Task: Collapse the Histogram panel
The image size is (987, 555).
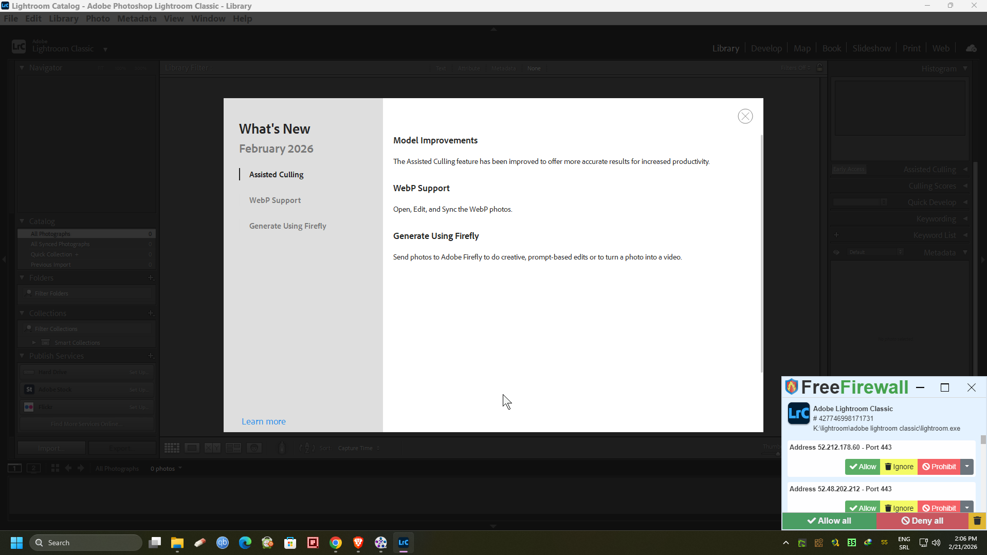Action: point(965,68)
